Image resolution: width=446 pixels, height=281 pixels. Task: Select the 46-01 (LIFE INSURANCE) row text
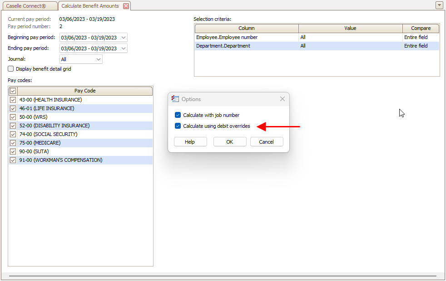coord(47,108)
